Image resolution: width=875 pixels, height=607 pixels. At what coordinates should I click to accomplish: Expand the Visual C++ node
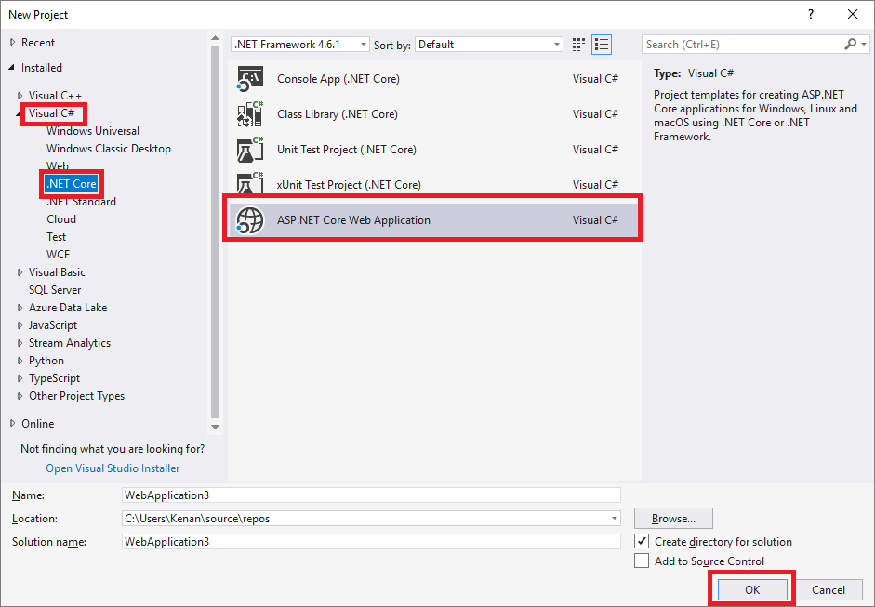pos(20,96)
